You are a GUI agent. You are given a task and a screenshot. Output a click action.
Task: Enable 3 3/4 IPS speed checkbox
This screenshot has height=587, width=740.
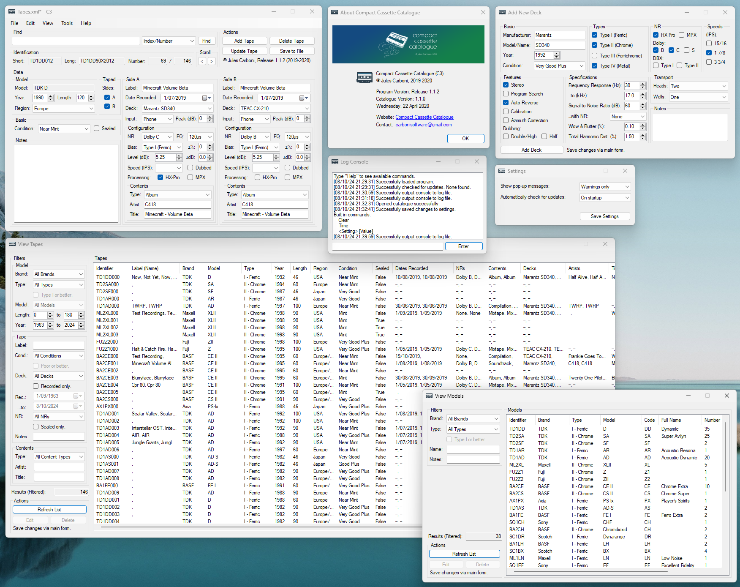(x=709, y=62)
